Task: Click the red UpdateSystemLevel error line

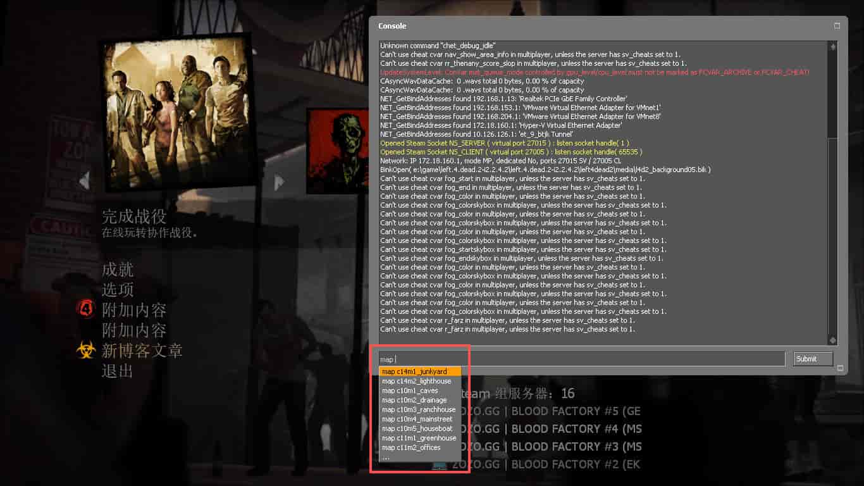Action: 595,72
